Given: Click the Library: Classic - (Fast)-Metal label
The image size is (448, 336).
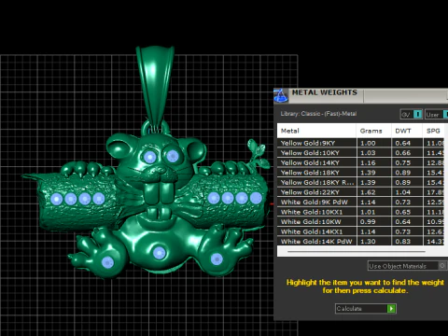Looking at the screenshot, I should [x=318, y=114].
